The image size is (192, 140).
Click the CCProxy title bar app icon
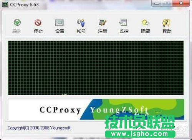[x=5, y=5]
